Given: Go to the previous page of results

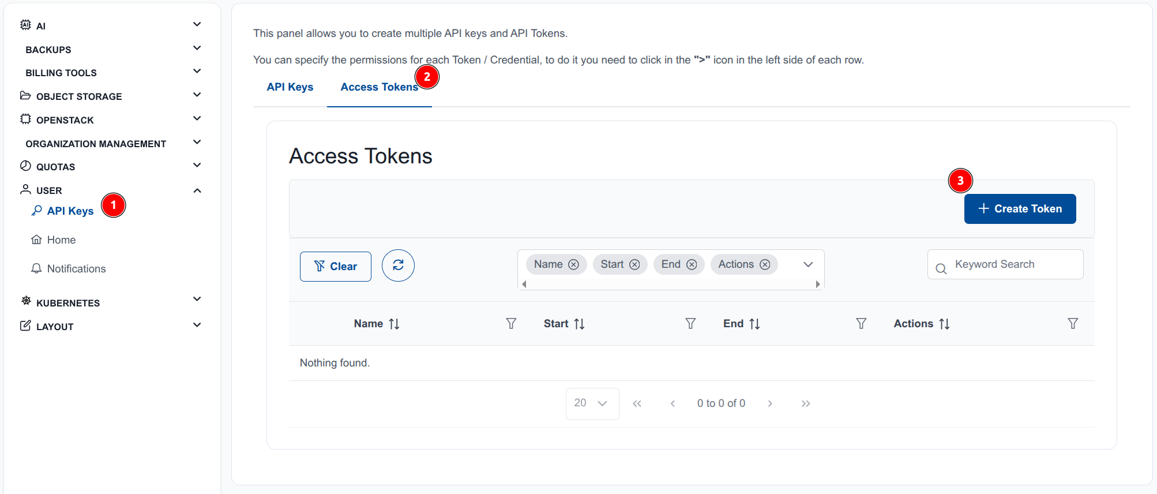Looking at the screenshot, I should [x=673, y=403].
